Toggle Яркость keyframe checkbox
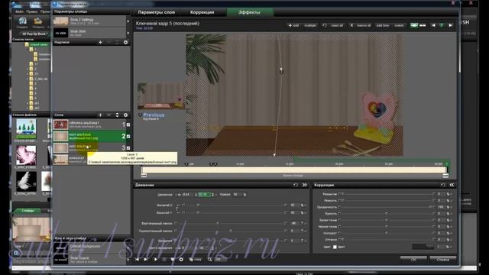 pyautogui.click(x=339, y=214)
